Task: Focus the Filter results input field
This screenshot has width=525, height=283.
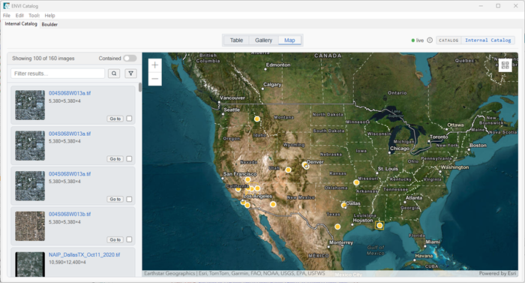Action: [58, 74]
